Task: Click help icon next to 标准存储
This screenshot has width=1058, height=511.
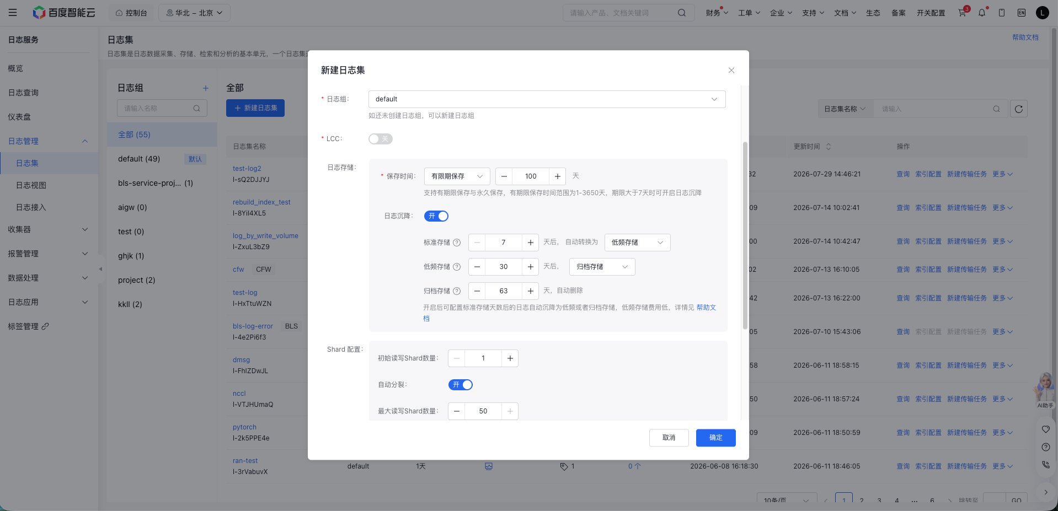Action: tap(457, 243)
